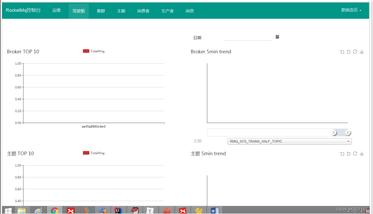This screenshot has height=214, width=373.
Task: Activate zoom tool on 主题 5min trend chart
Action: (x=342, y=154)
